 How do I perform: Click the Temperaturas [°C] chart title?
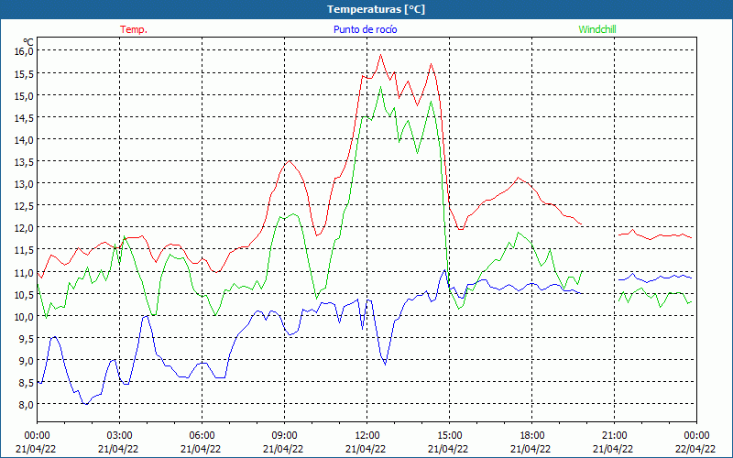coord(376,9)
